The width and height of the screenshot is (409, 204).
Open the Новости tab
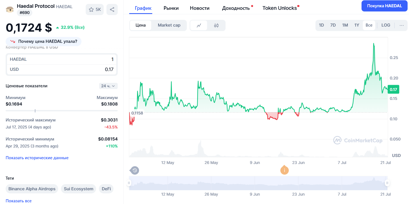click(200, 8)
